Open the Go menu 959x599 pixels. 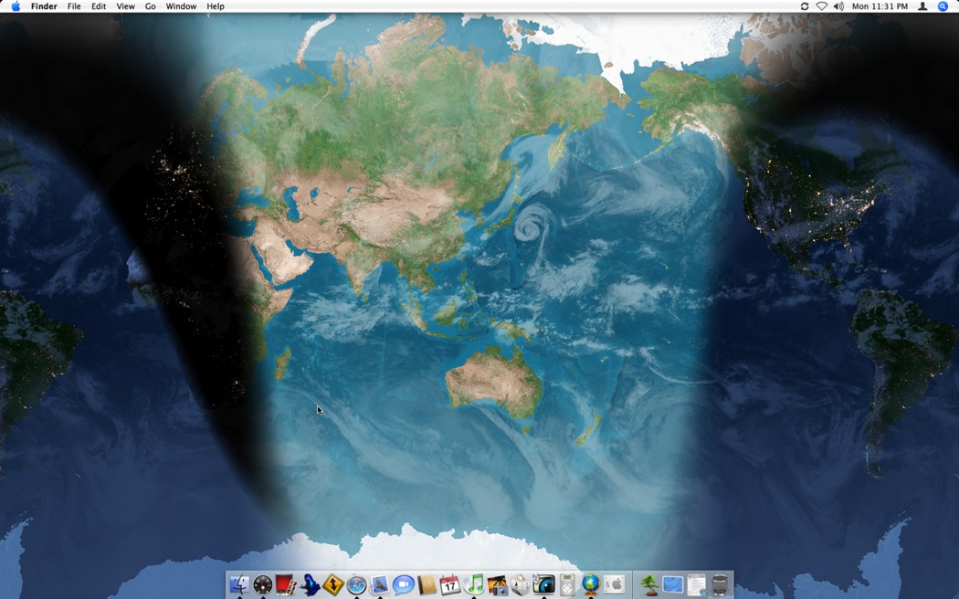(151, 6)
